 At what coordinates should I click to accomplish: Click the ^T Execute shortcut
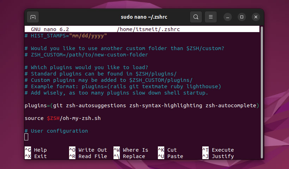[218, 150]
